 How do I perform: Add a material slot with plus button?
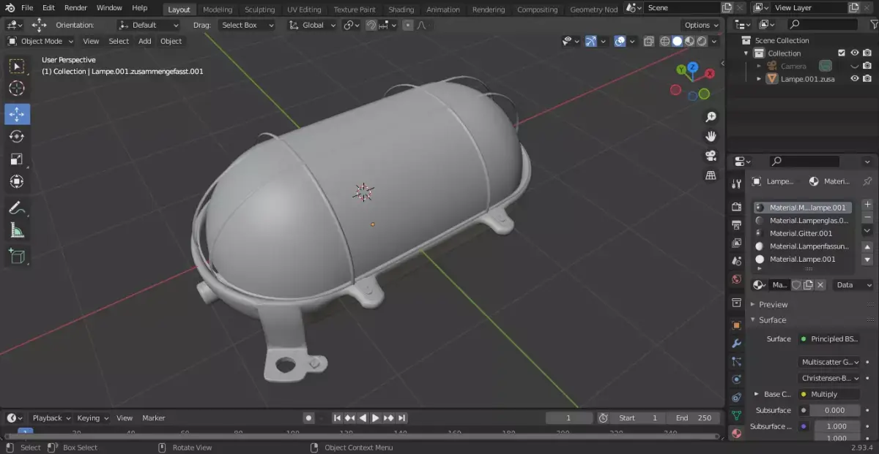click(x=867, y=205)
